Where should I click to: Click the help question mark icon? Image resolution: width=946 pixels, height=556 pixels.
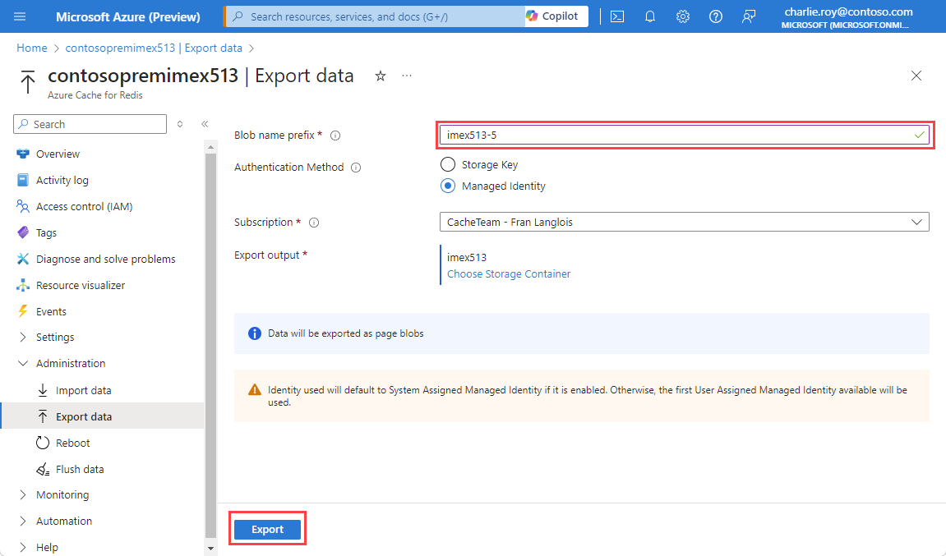(x=716, y=16)
